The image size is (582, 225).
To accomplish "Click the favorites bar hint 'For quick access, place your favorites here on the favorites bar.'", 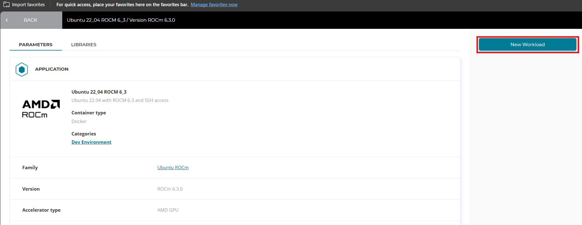I will tap(122, 5).
